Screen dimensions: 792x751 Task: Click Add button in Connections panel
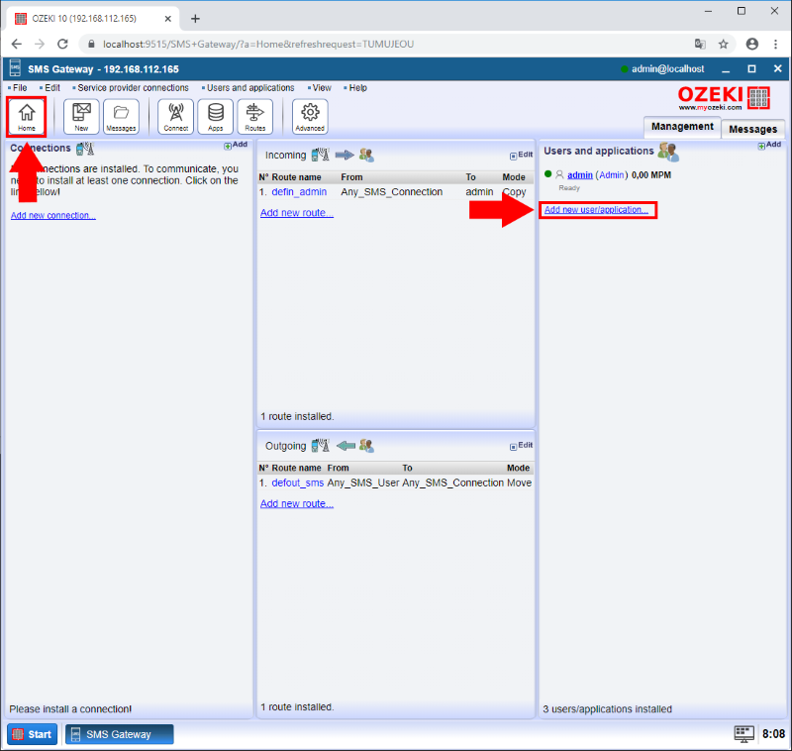pos(236,145)
